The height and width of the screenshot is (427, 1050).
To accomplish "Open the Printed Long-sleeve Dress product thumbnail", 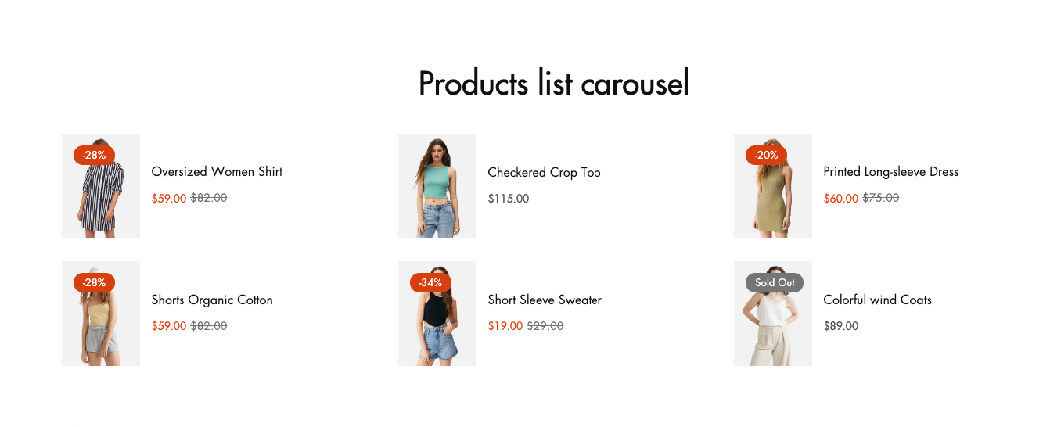I will click(x=772, y=196).
